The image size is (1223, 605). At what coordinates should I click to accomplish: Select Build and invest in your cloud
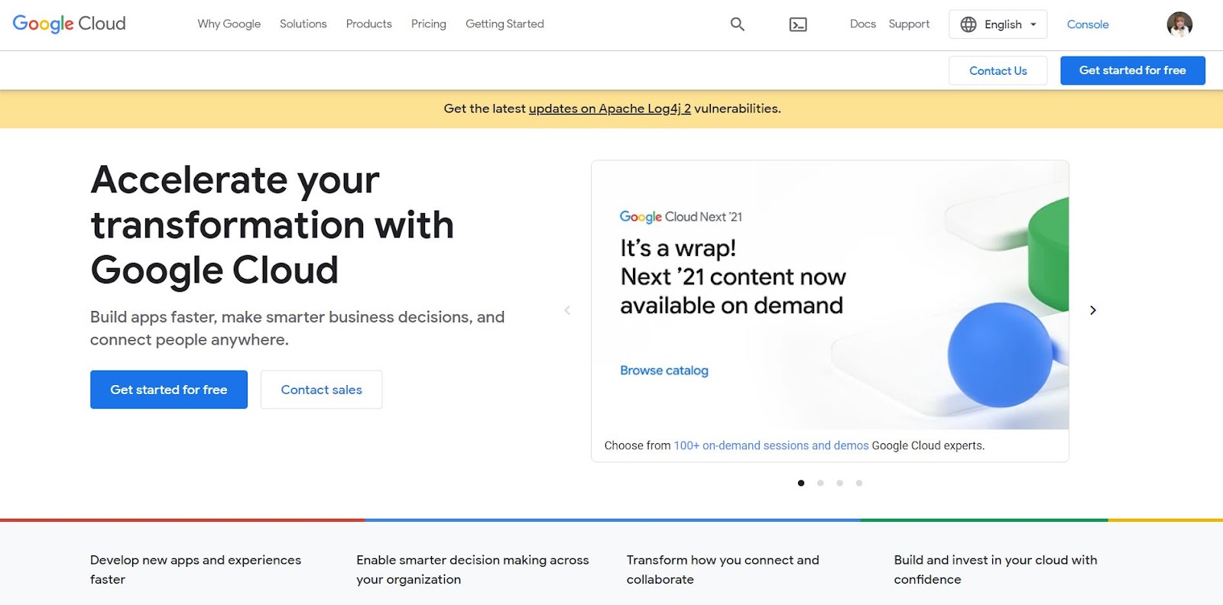(x=995, y=570)
